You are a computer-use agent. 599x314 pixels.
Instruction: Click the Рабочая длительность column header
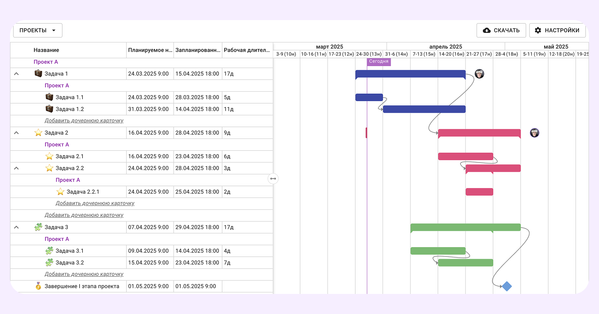(x=247, y=50)
